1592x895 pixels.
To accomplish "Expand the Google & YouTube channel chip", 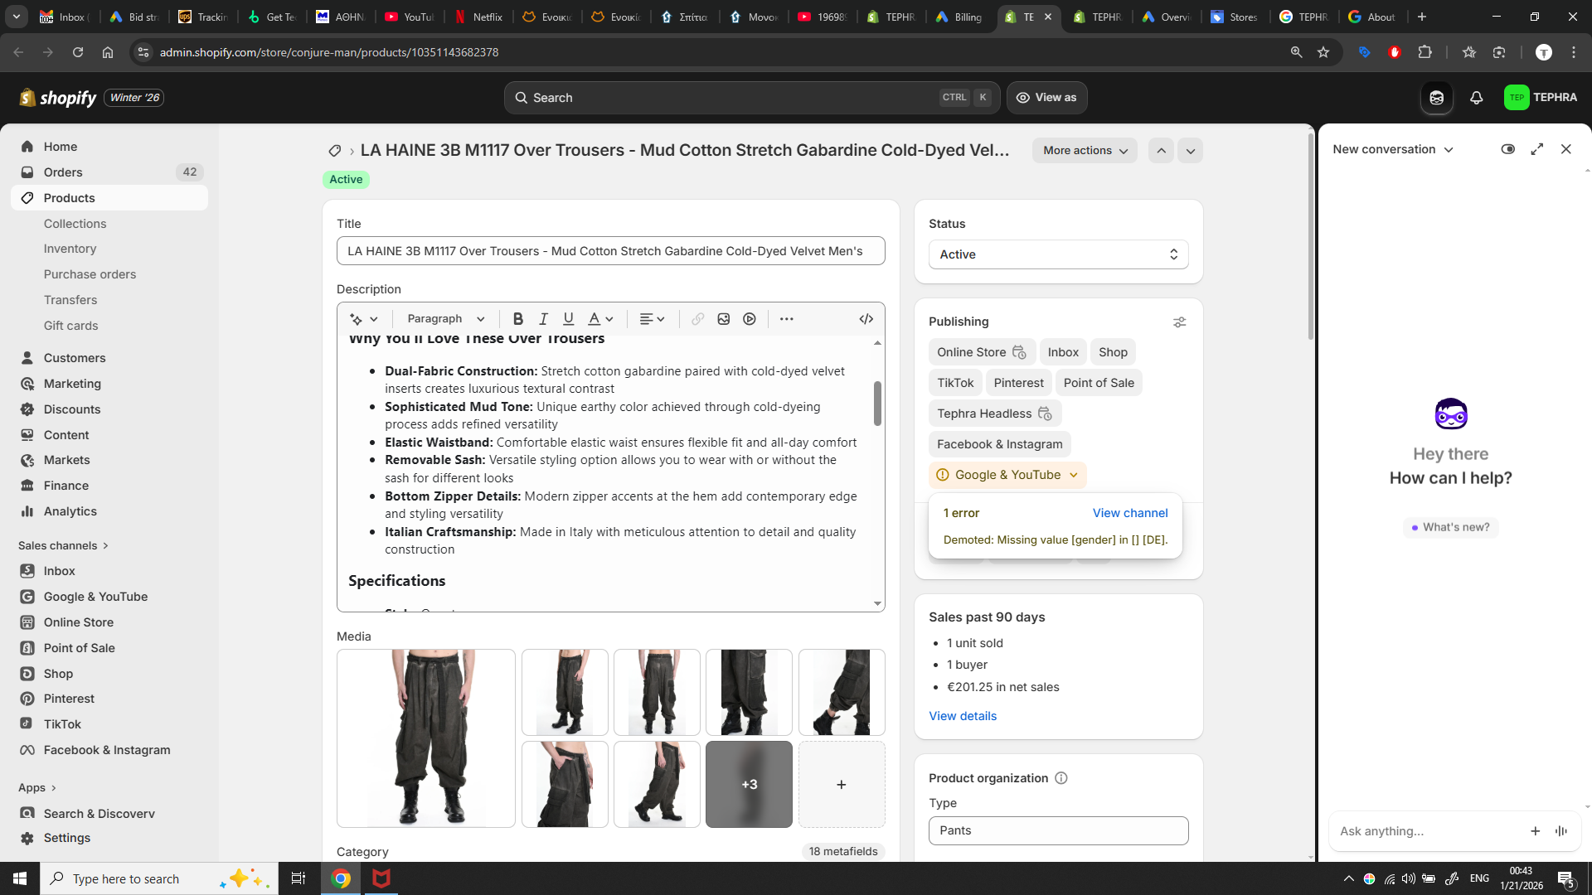I will point(1007,475).
